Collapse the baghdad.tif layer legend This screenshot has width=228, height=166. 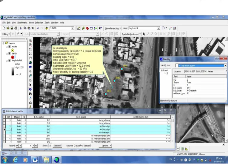[6, 61]
